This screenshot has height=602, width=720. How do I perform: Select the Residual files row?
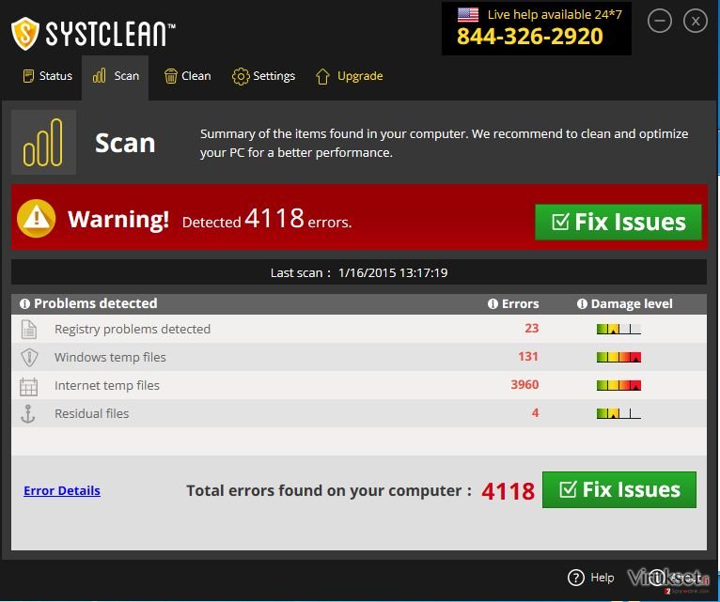tap(359, 413)
